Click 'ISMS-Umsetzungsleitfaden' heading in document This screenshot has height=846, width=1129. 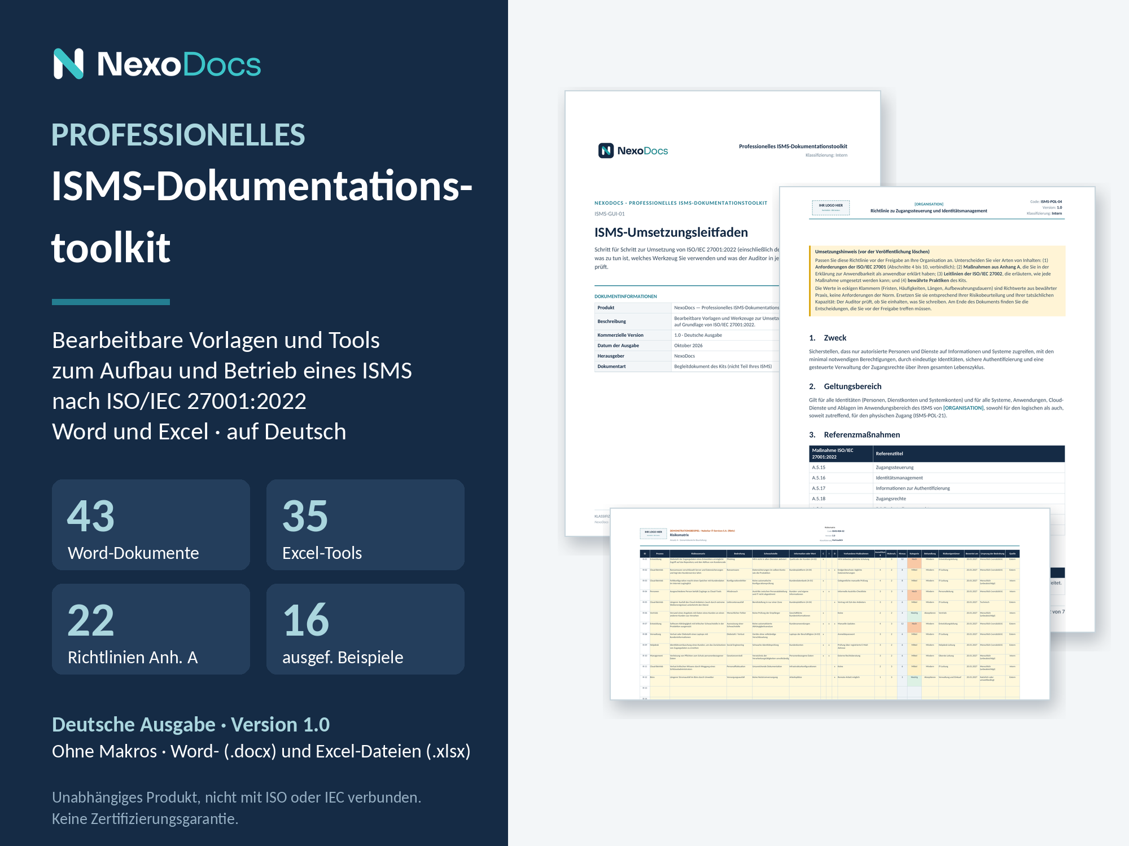671,232
